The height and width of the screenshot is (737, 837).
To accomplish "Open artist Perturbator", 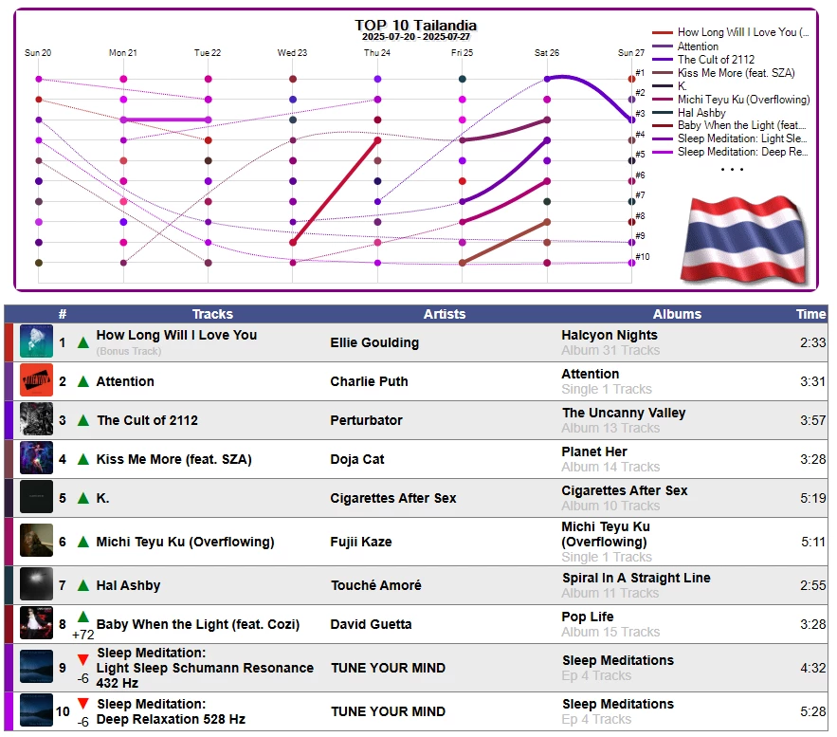I will 366,420.
